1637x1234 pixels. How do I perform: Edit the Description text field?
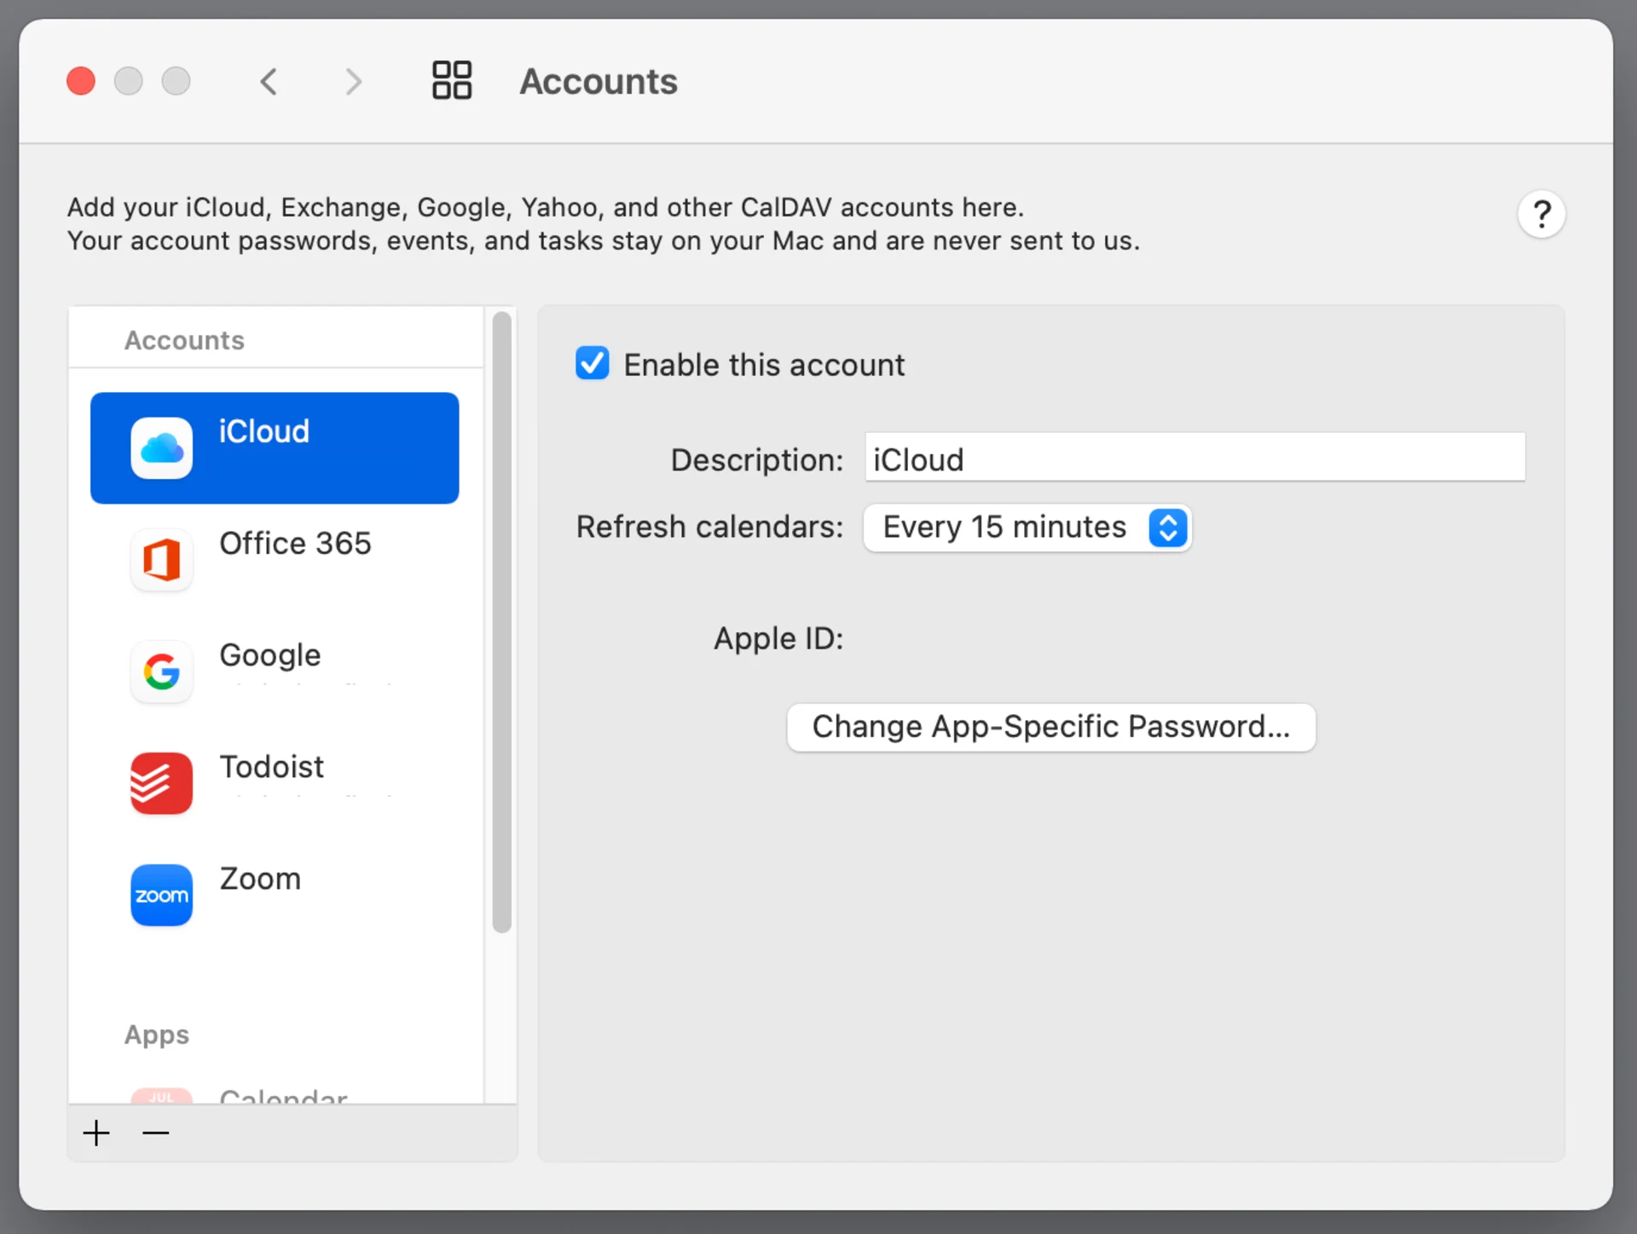[1192, 458]
